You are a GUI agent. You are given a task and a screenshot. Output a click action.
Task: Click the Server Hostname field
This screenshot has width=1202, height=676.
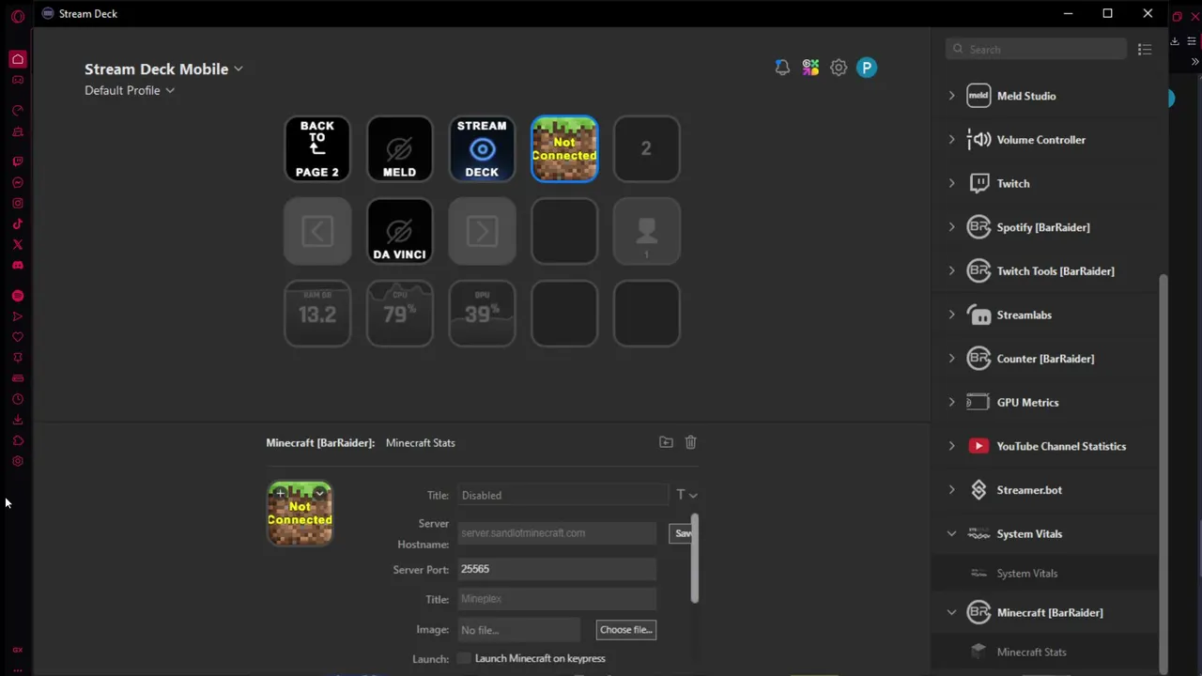point(556,533)
